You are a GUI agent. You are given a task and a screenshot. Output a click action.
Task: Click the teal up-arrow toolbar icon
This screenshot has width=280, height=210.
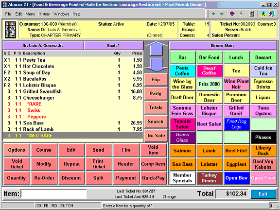pyautogui.click(x=213, y=14)
